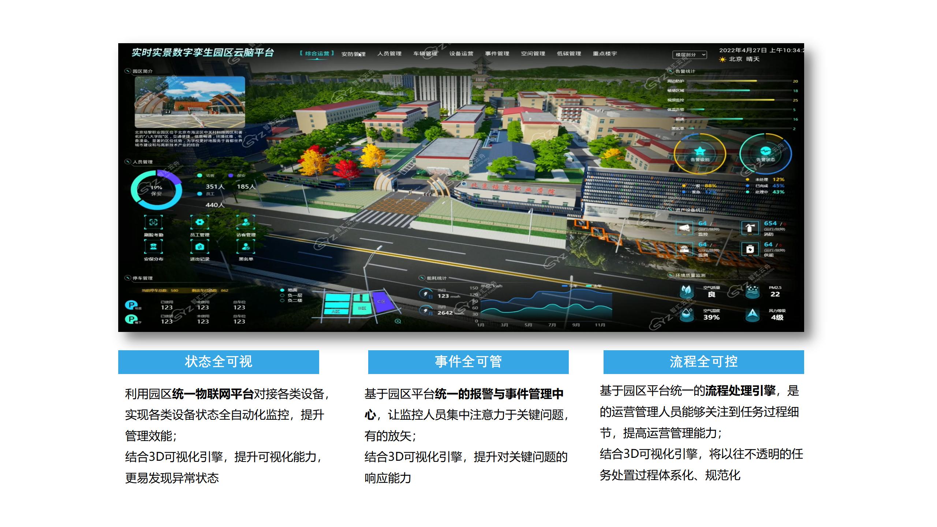This screenshot has height=527, width=937.
Task: Select the 刷脸考勤 face-attendance icon
Action: (x=153, y=223)
